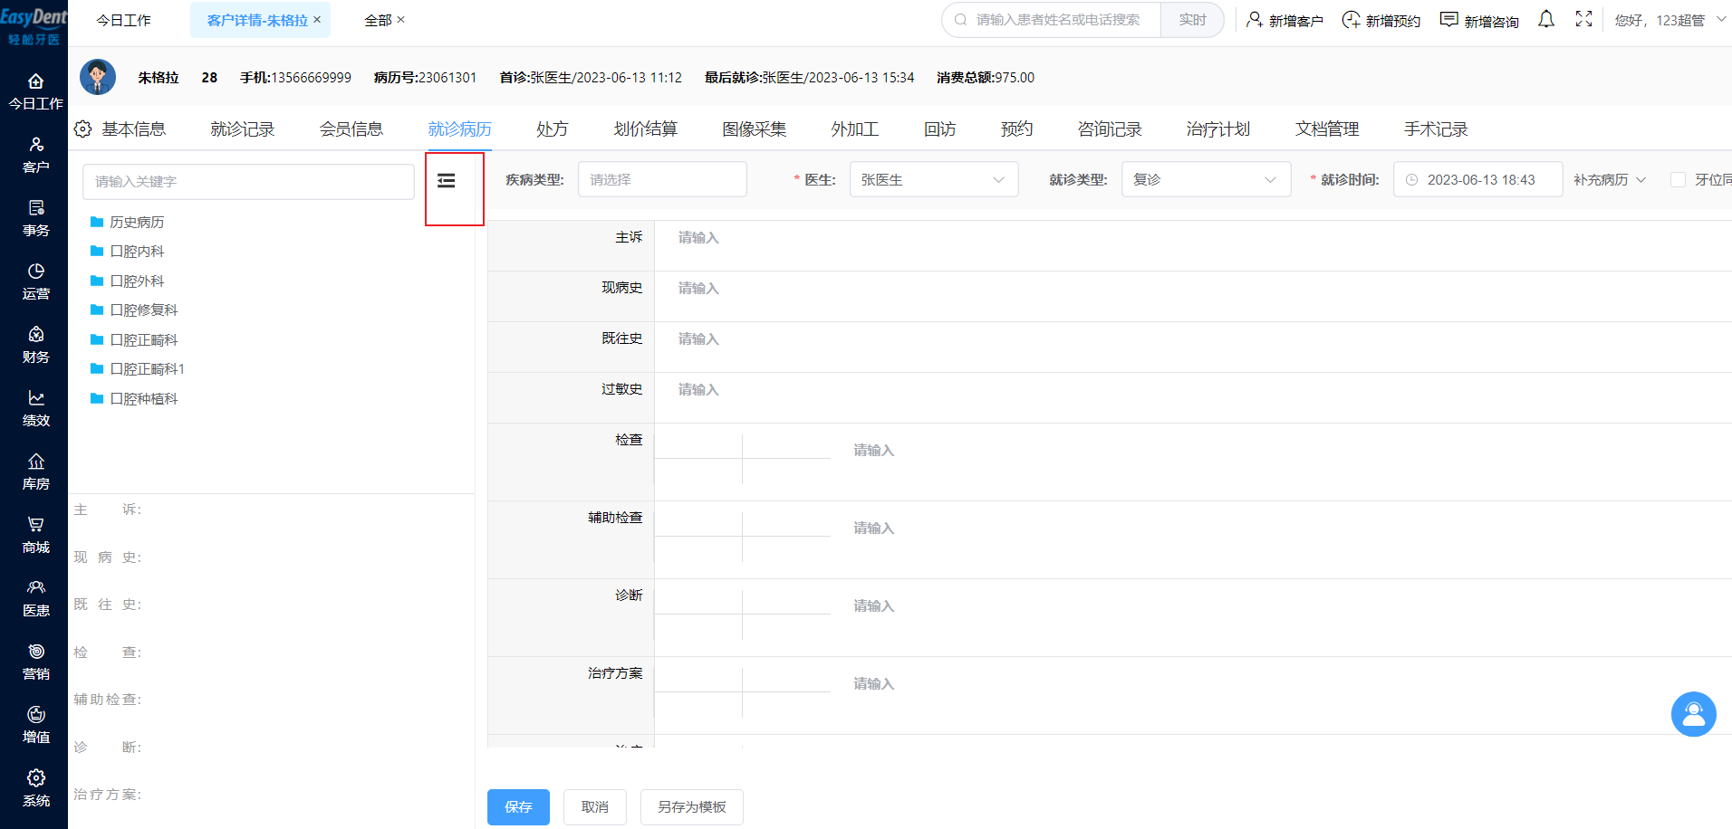
Task: Click 新增客户 in the top bar
Action: 1285,20
